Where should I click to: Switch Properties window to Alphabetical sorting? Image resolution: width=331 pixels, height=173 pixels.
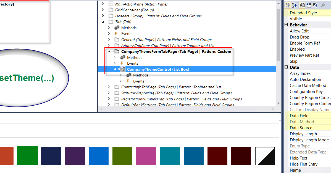point(294,5)
